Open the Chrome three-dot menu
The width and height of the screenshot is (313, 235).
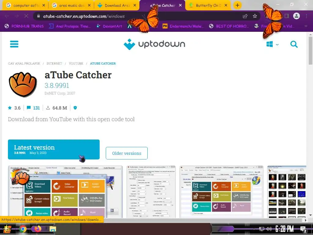click(306, 16)
